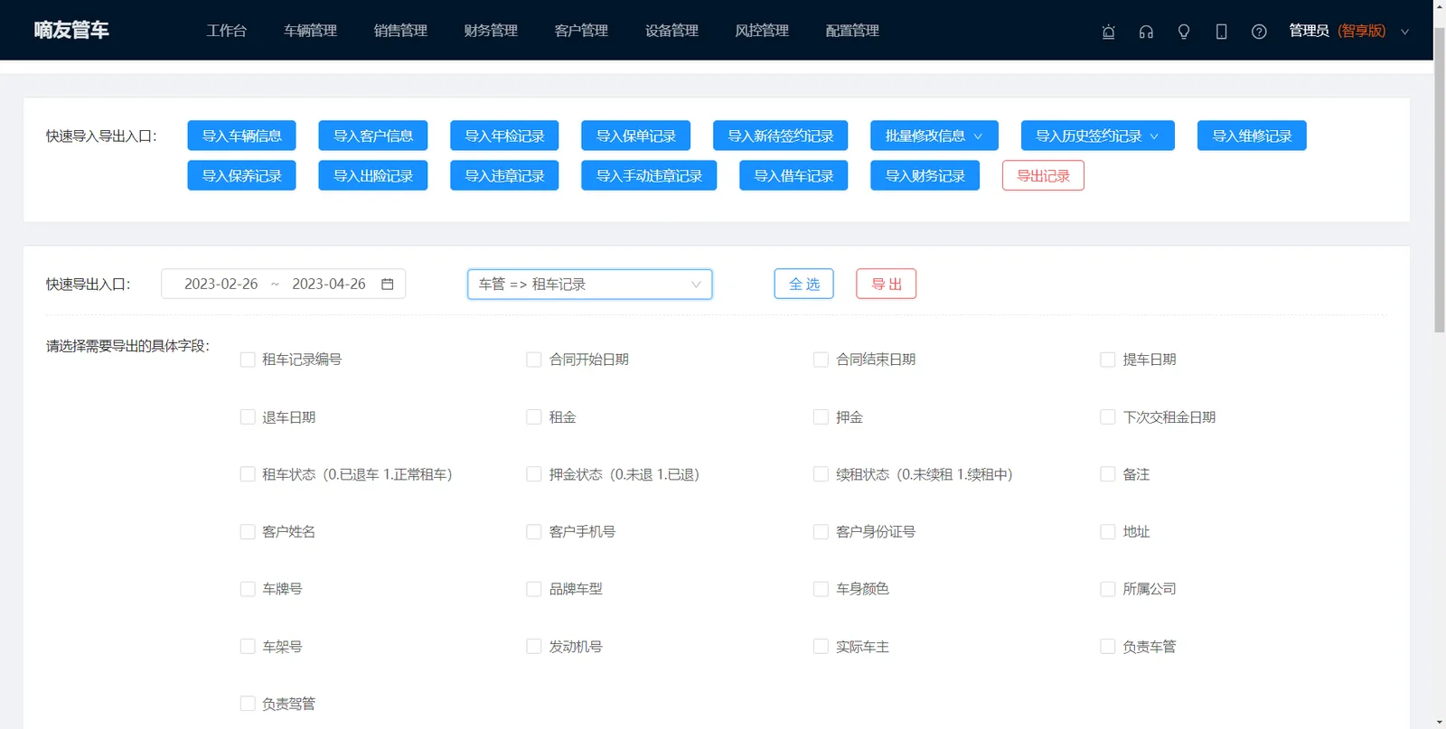The height and width of the screenshot is (729, 1446).
Task: Expand the 批量修改信息 dropdown button
Action: point(934,136)
